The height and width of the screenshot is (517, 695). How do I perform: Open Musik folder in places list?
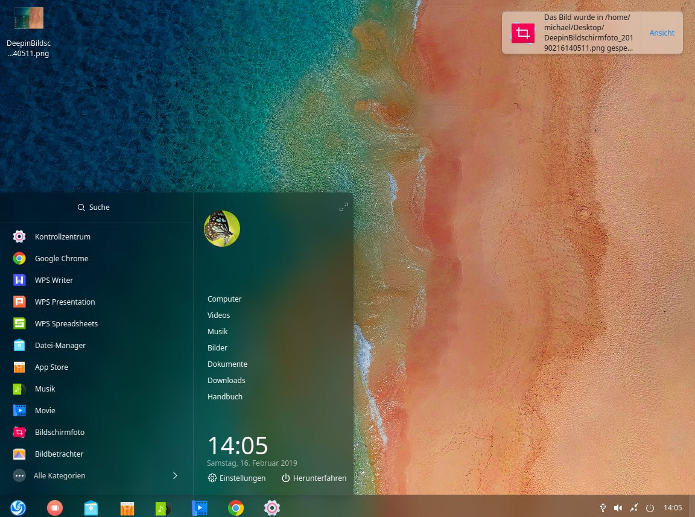(217, 332)
